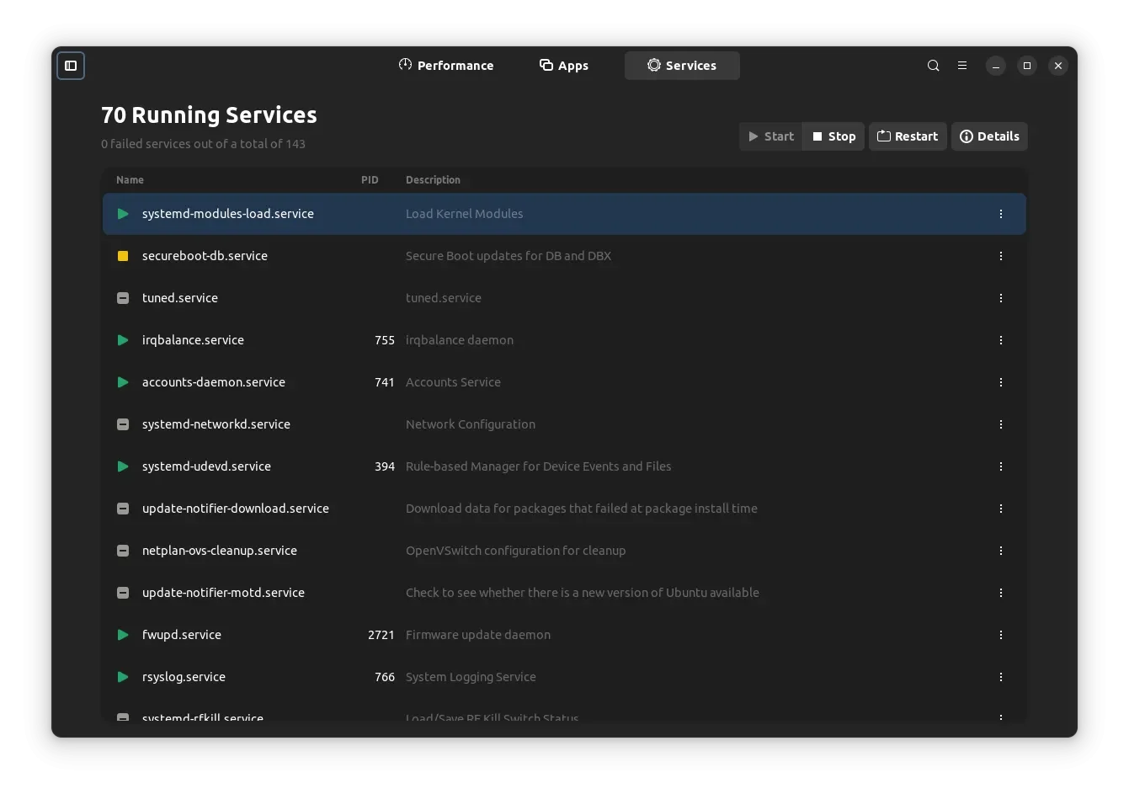Click running status icon of accounts-daemon.service
Image resolution: width=1129 pixels, height=794 pixels.
pyautogui.click(x=123, y=382)
